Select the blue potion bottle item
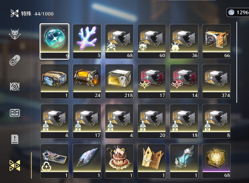This screenshot has height=183, width=249. click(184, 161)
